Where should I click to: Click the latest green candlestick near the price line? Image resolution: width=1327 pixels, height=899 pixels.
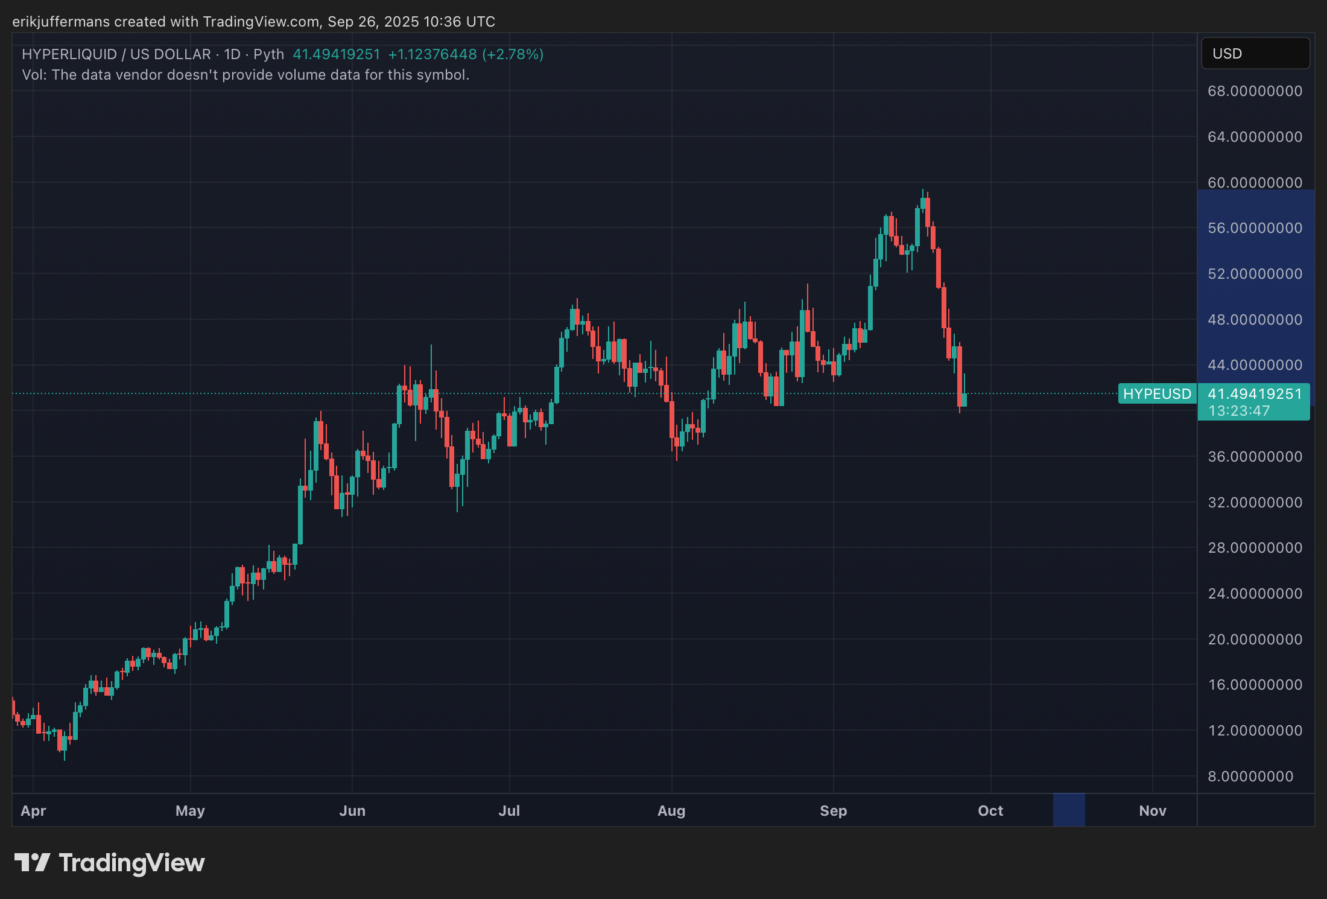coord(964,399)
